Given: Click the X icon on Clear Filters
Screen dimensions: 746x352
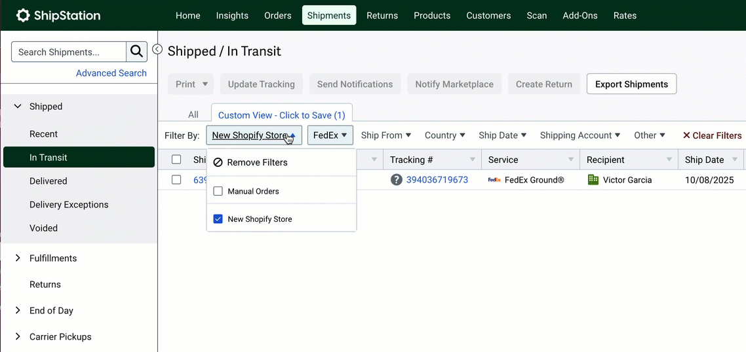Looking at the screenshot, I should pyautogui.click(x=686, y=135).
